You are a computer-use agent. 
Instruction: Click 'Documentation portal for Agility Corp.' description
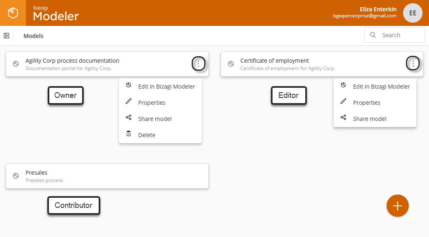68,68
